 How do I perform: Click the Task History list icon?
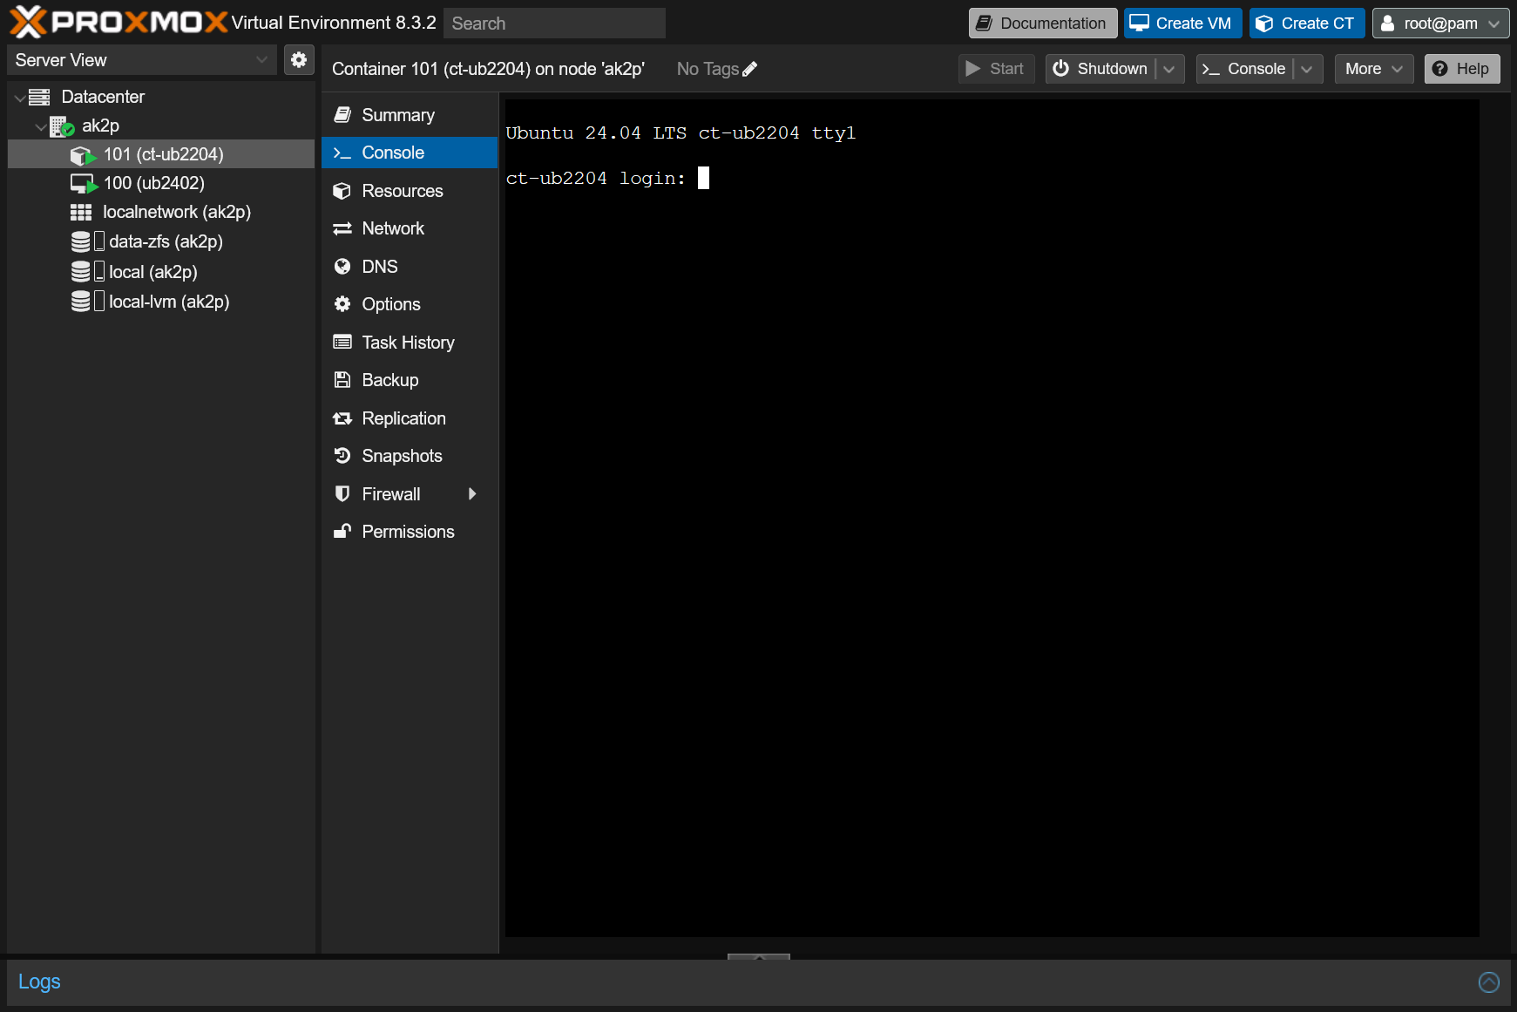(x=342, y=343)
